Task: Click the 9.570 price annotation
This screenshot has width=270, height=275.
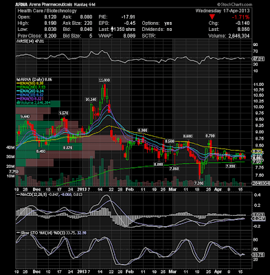Action: 63,113
